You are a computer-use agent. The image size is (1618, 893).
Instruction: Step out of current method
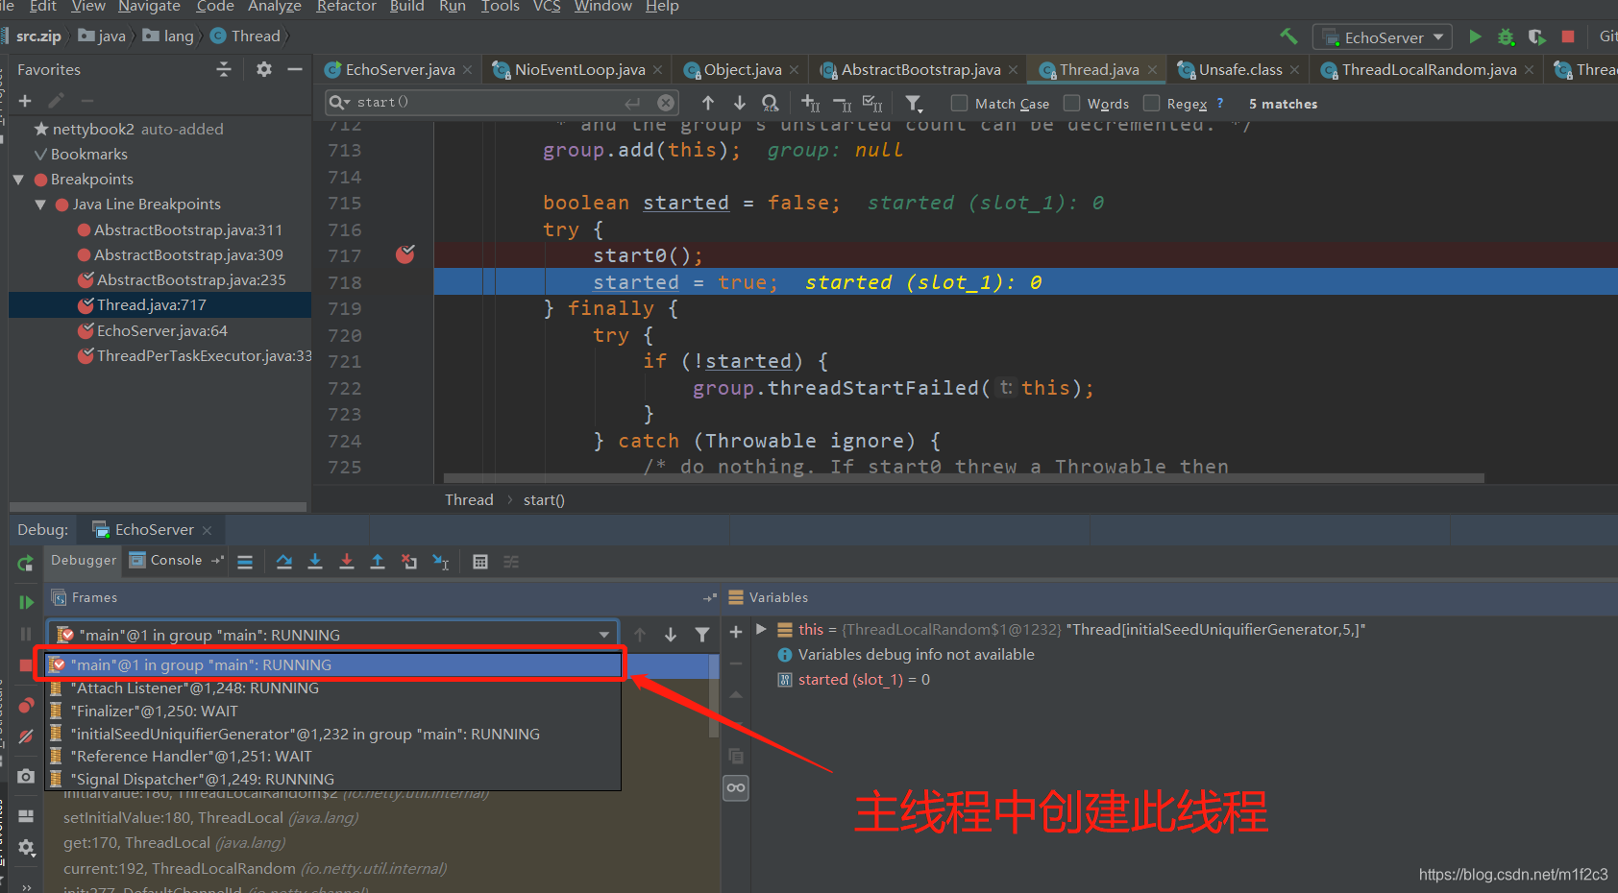378,562
